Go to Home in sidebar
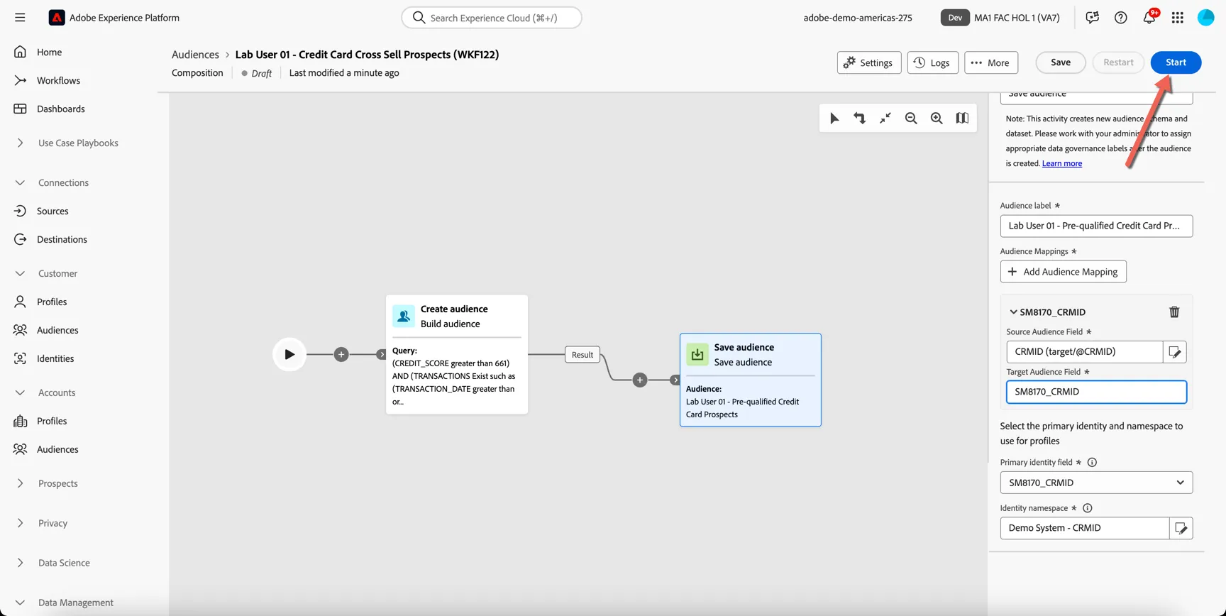This screenshot has height=616, width=1226. click(49, 52)
